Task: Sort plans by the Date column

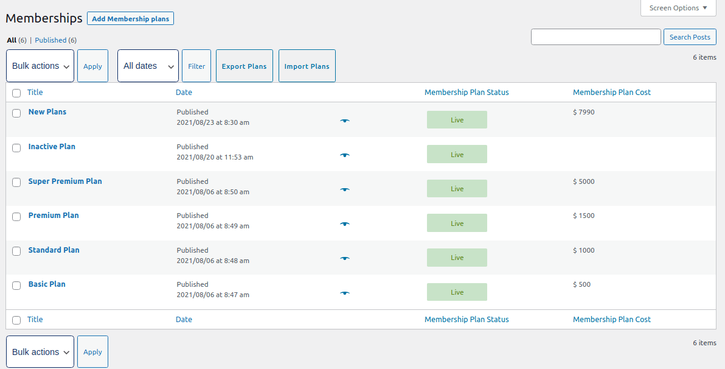Action: click(x=184, y=92)
